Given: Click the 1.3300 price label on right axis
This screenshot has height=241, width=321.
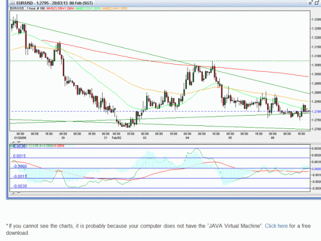Looking at the screenshot, I should pos(316,19).
